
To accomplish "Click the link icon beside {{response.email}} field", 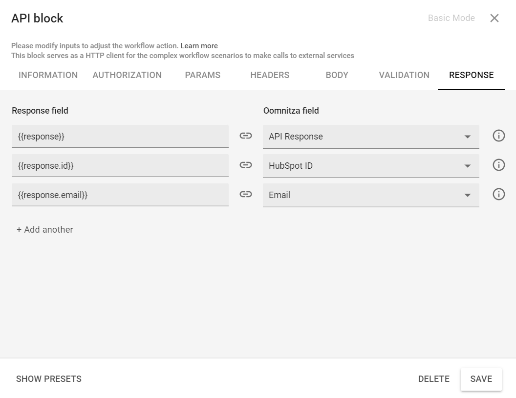I will point(246,194).
